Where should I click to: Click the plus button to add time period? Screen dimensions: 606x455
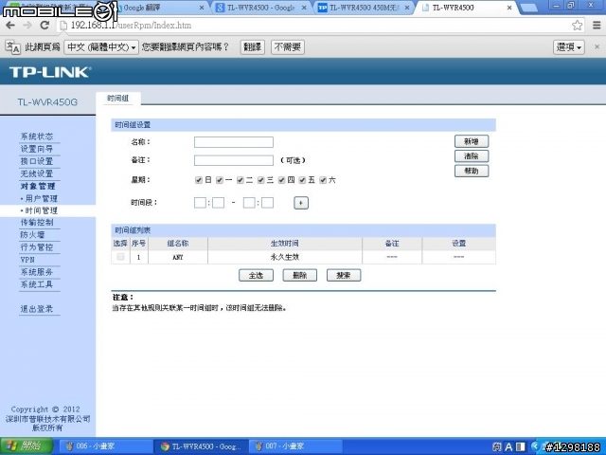301,203
